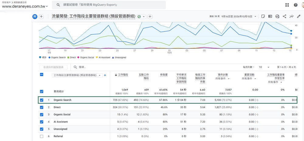Click the Referral row label
The width and height of the screenshot is (304, 141).
[x=58, y=136]
